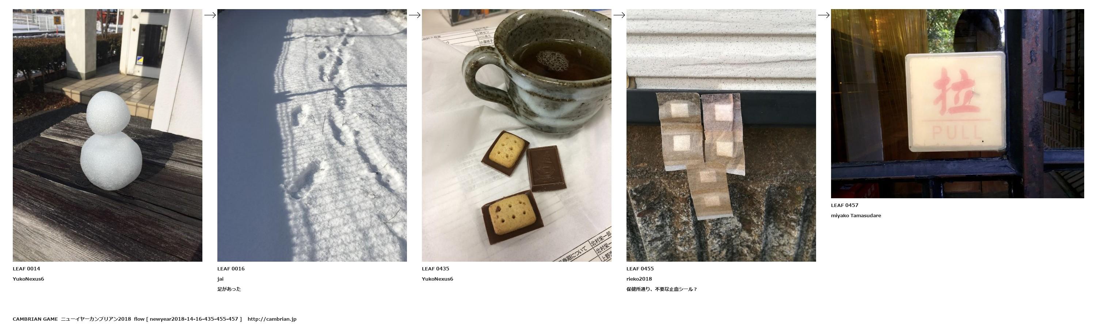Select the LEAF 0457 label
The image size is (1097, 328).
[x=845, y=205]
